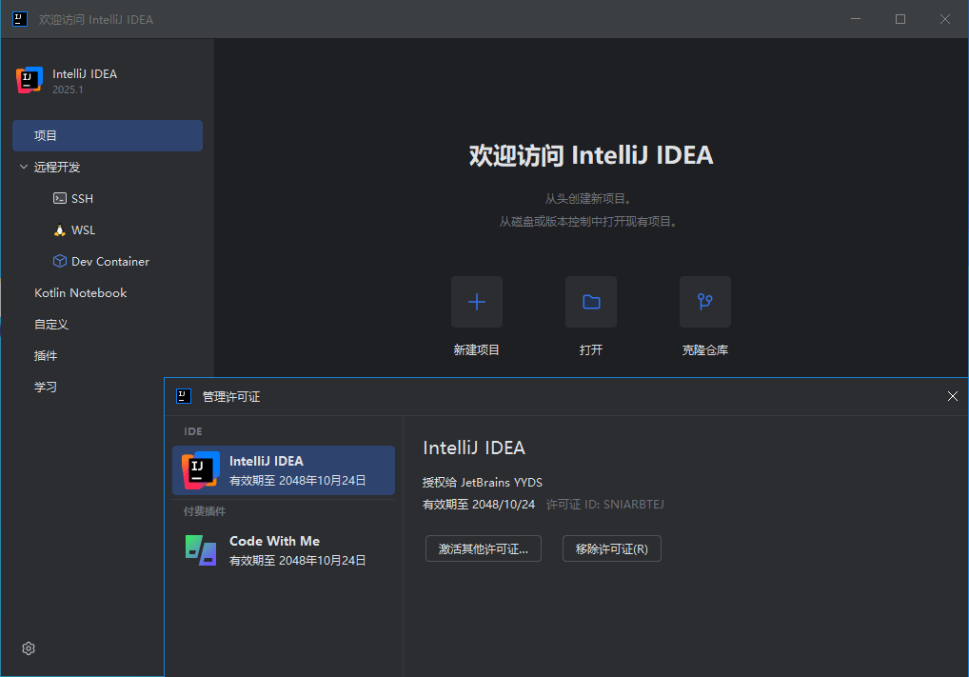Click the New Project plus icon
969x677 pixels.
477,302
